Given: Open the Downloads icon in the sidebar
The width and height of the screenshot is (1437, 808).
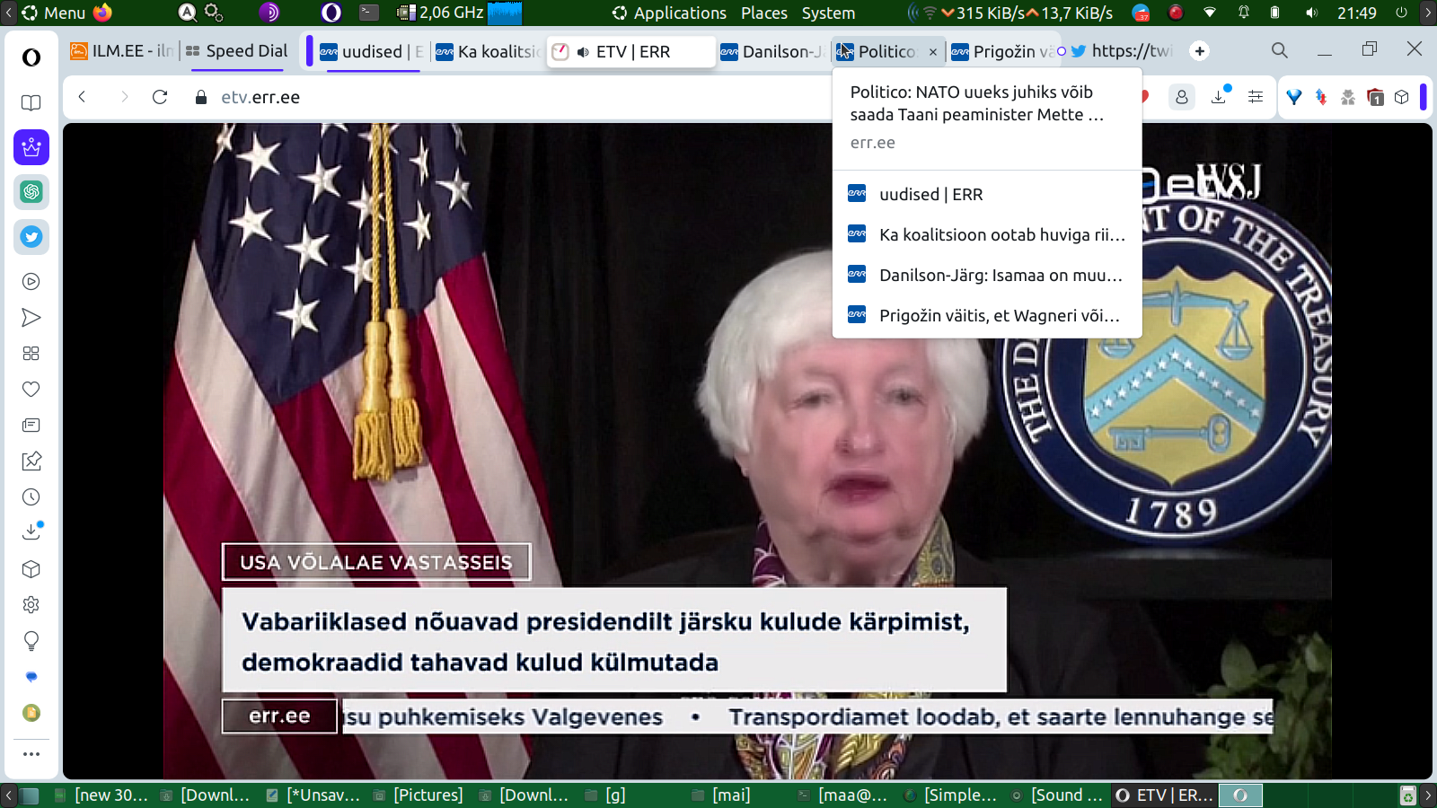Looking at the screenshot, I should click(31, 531).
